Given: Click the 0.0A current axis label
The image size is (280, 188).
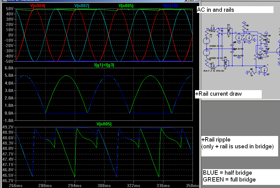Looking at the screenshot, I should pos(9,113).
